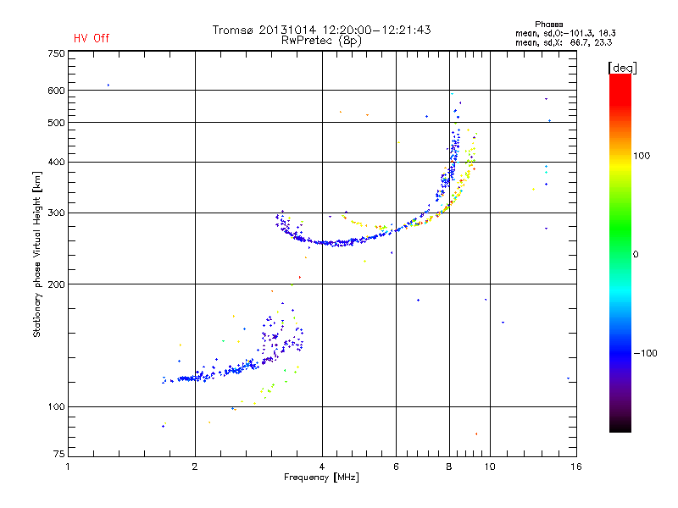Click the 'Frequency [MHz]' axis label
678x508 pixels.
point(321,478)
